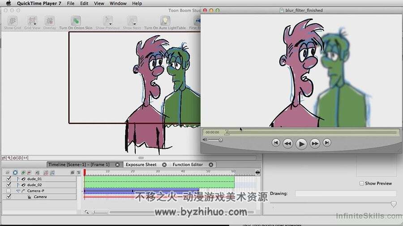Toggle the dude_02 layer checkbox
Screen dimensions: 403x226
coord(9,184)
